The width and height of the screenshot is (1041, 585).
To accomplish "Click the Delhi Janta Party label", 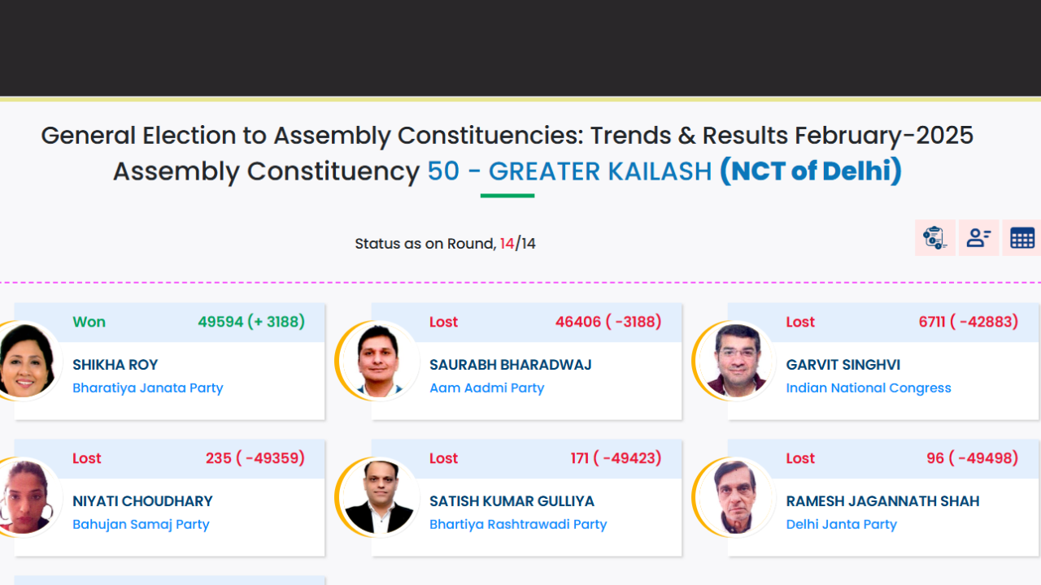I will coord(841,525).
